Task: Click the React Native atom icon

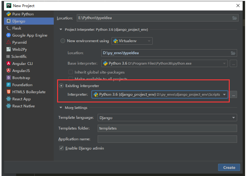Action: pos(9,106)
